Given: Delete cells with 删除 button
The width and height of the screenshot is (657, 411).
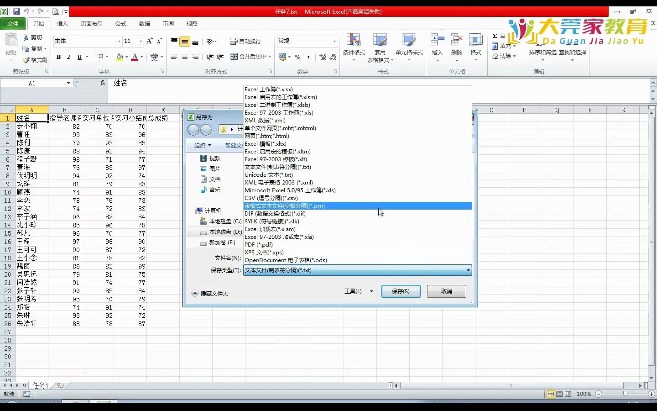Looking at the screenshot, I should point(457,47).
